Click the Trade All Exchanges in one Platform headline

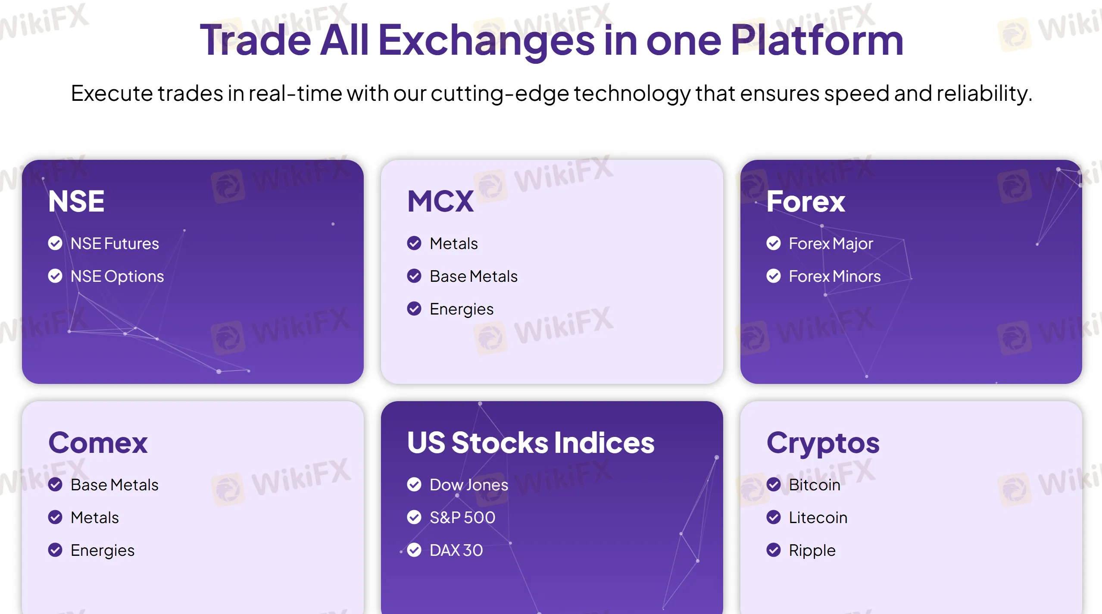552,40
